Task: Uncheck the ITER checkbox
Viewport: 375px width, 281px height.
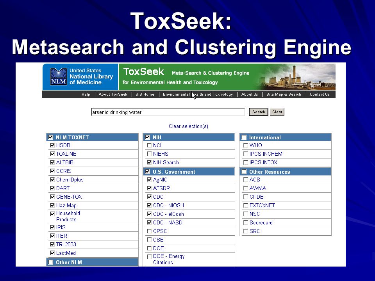Action: tap(52, 236)
